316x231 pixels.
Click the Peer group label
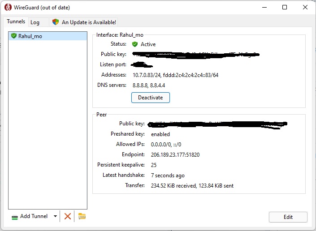(x=102, y=115)
